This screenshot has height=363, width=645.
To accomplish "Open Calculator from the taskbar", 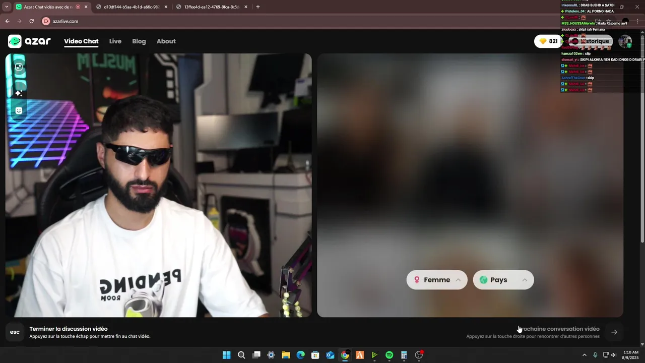I will [404, 355].
